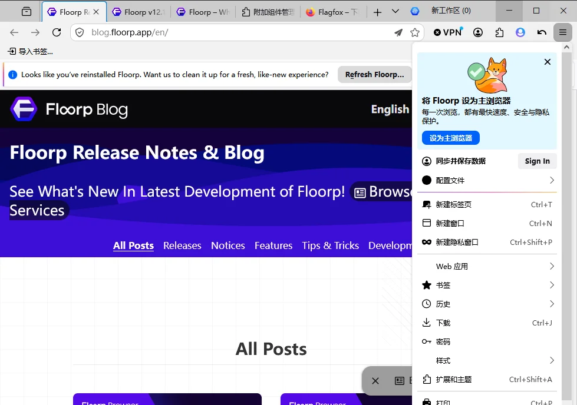This screenshot has height=405, width=577.
Task: Open the VPN toolbar button
Action: coord(448,32)
